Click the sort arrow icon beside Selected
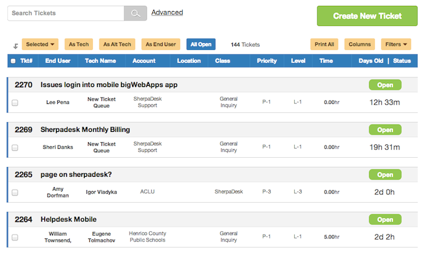 (x=16, y=46)
